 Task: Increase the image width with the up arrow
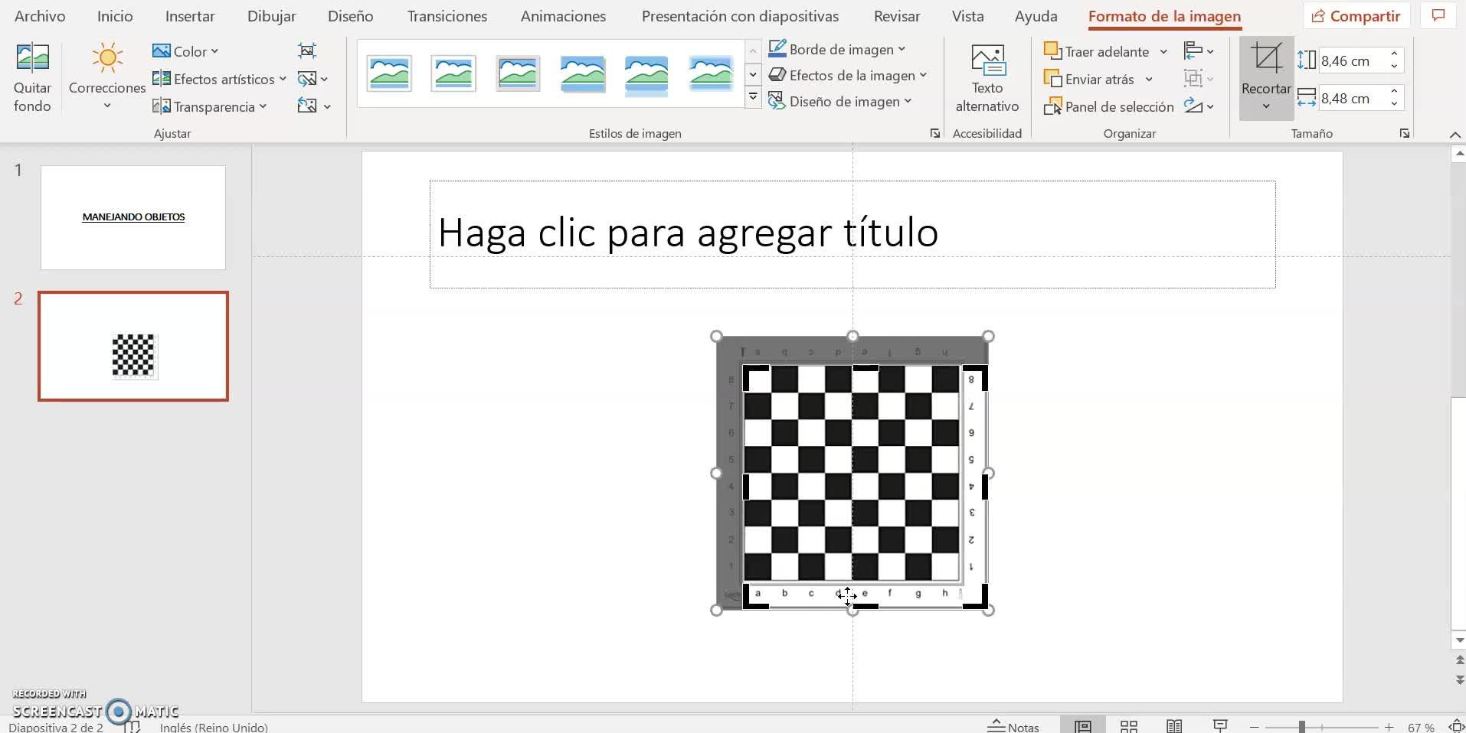tap(1395, 92)
